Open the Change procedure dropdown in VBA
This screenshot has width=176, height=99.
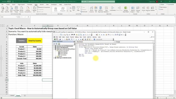[x=153, y=42]
